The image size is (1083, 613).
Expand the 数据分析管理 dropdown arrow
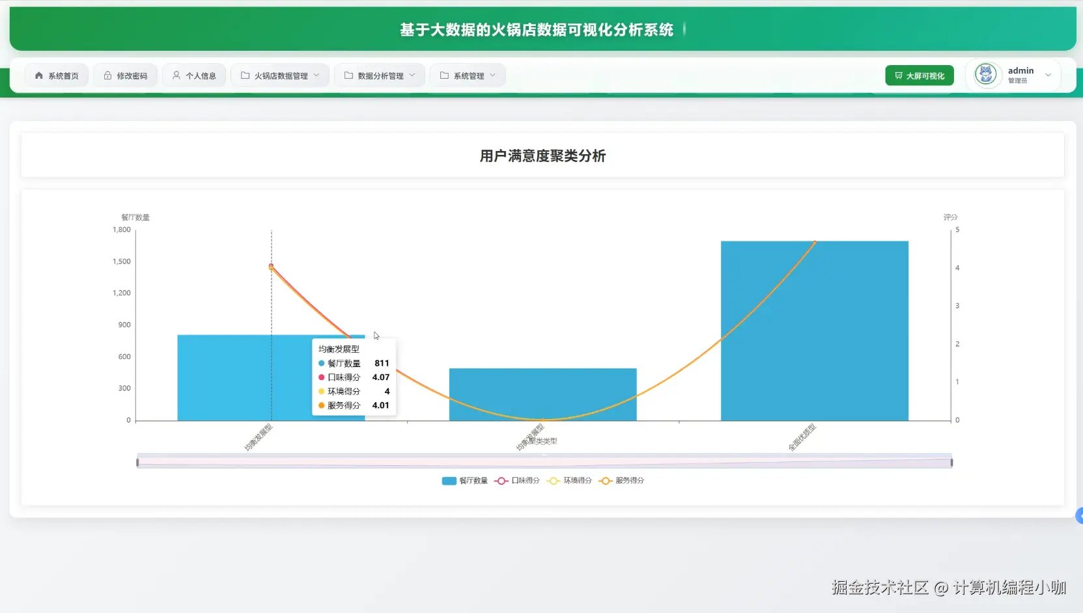[412, 75]
